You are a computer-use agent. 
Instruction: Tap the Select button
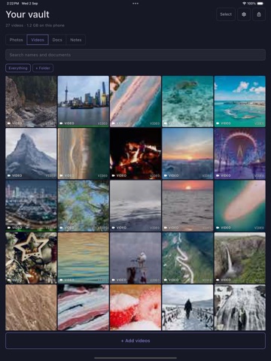click(226, 14)
